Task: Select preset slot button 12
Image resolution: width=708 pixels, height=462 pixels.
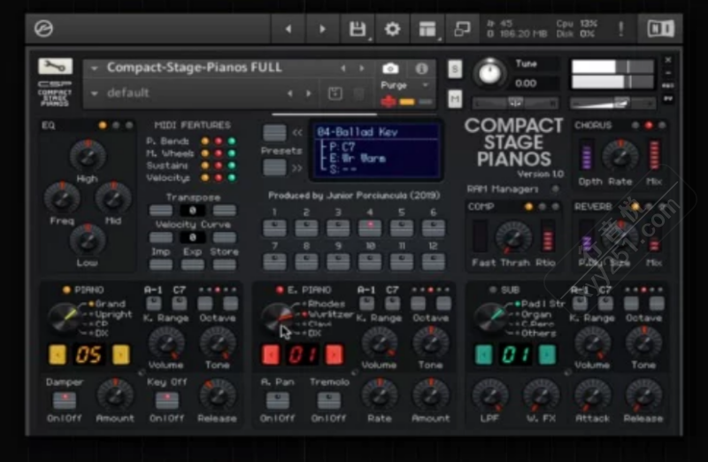Action: click(x=433, y=262)
